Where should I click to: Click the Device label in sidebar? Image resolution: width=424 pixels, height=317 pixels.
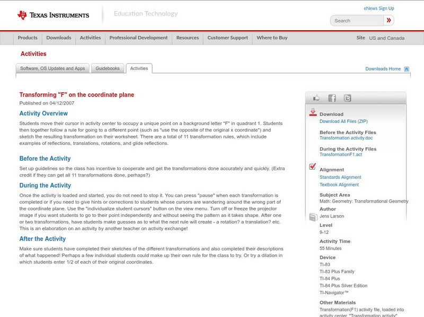[328, 258]
